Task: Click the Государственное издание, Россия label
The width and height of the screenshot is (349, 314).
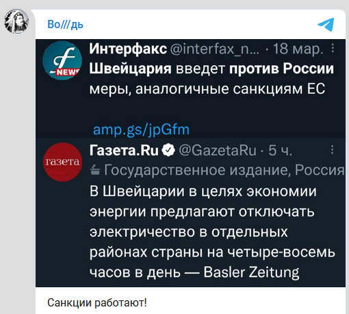Action: click(x=224, y=170)
